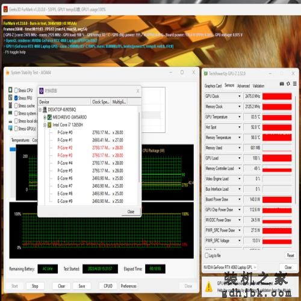301x301 pixels.
Task: Click the Stress GPU(s) monitor icon
Action: click(x=10, y=128)
